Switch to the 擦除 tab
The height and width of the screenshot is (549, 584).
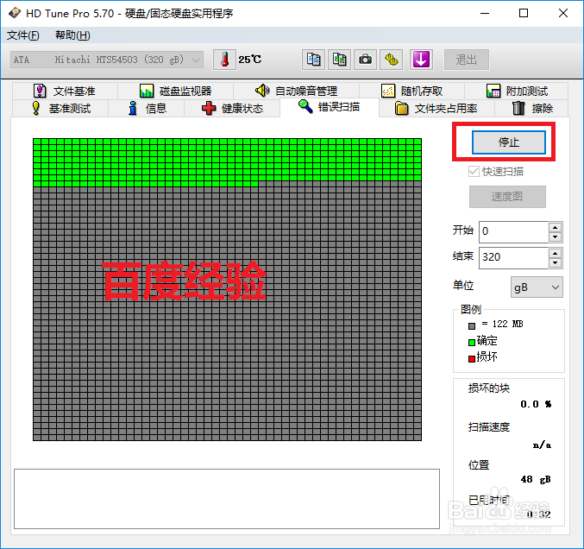pyautogui.click(x=532, y=109)
